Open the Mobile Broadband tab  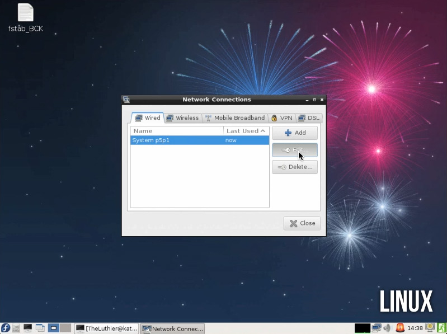235,118
